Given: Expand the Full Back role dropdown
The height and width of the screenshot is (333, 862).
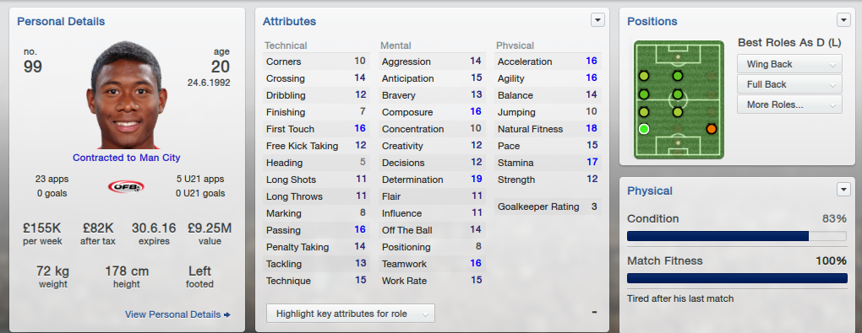Looking at the screenshot, I should click(789, 84).
